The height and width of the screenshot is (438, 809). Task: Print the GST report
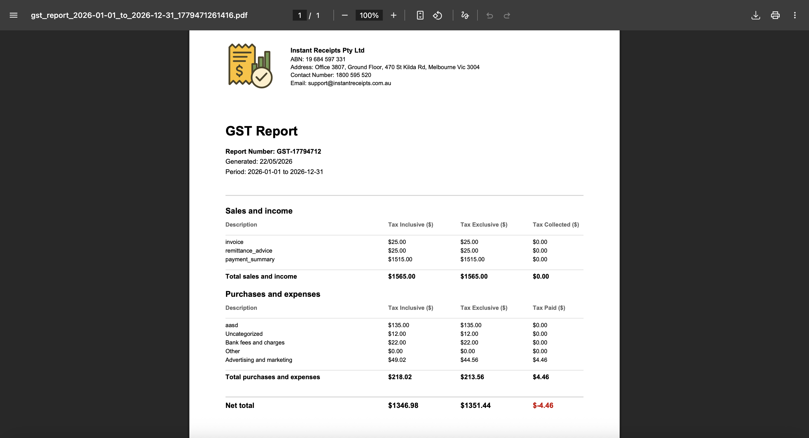(x=775, y=15)
